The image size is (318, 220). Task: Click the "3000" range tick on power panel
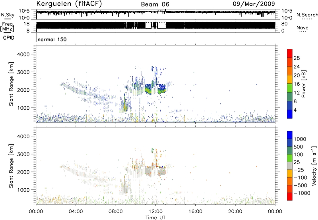pyautogui.click(x=23, y=72)
